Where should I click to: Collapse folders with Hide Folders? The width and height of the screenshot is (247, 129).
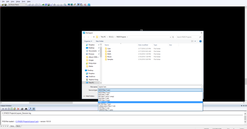pos(89,96)
